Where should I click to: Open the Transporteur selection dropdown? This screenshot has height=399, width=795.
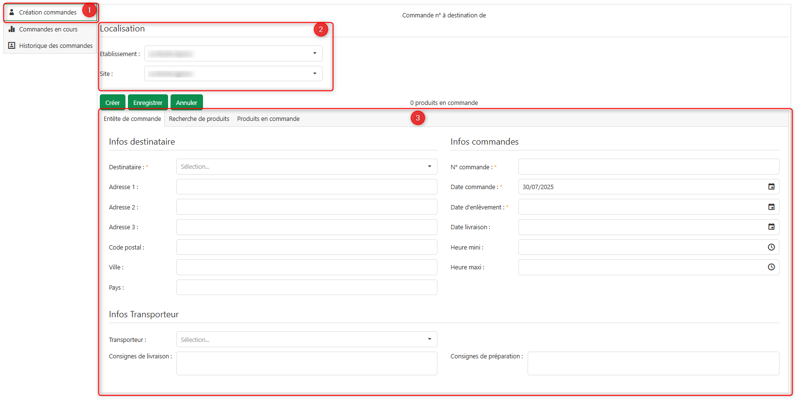point(429,339)
